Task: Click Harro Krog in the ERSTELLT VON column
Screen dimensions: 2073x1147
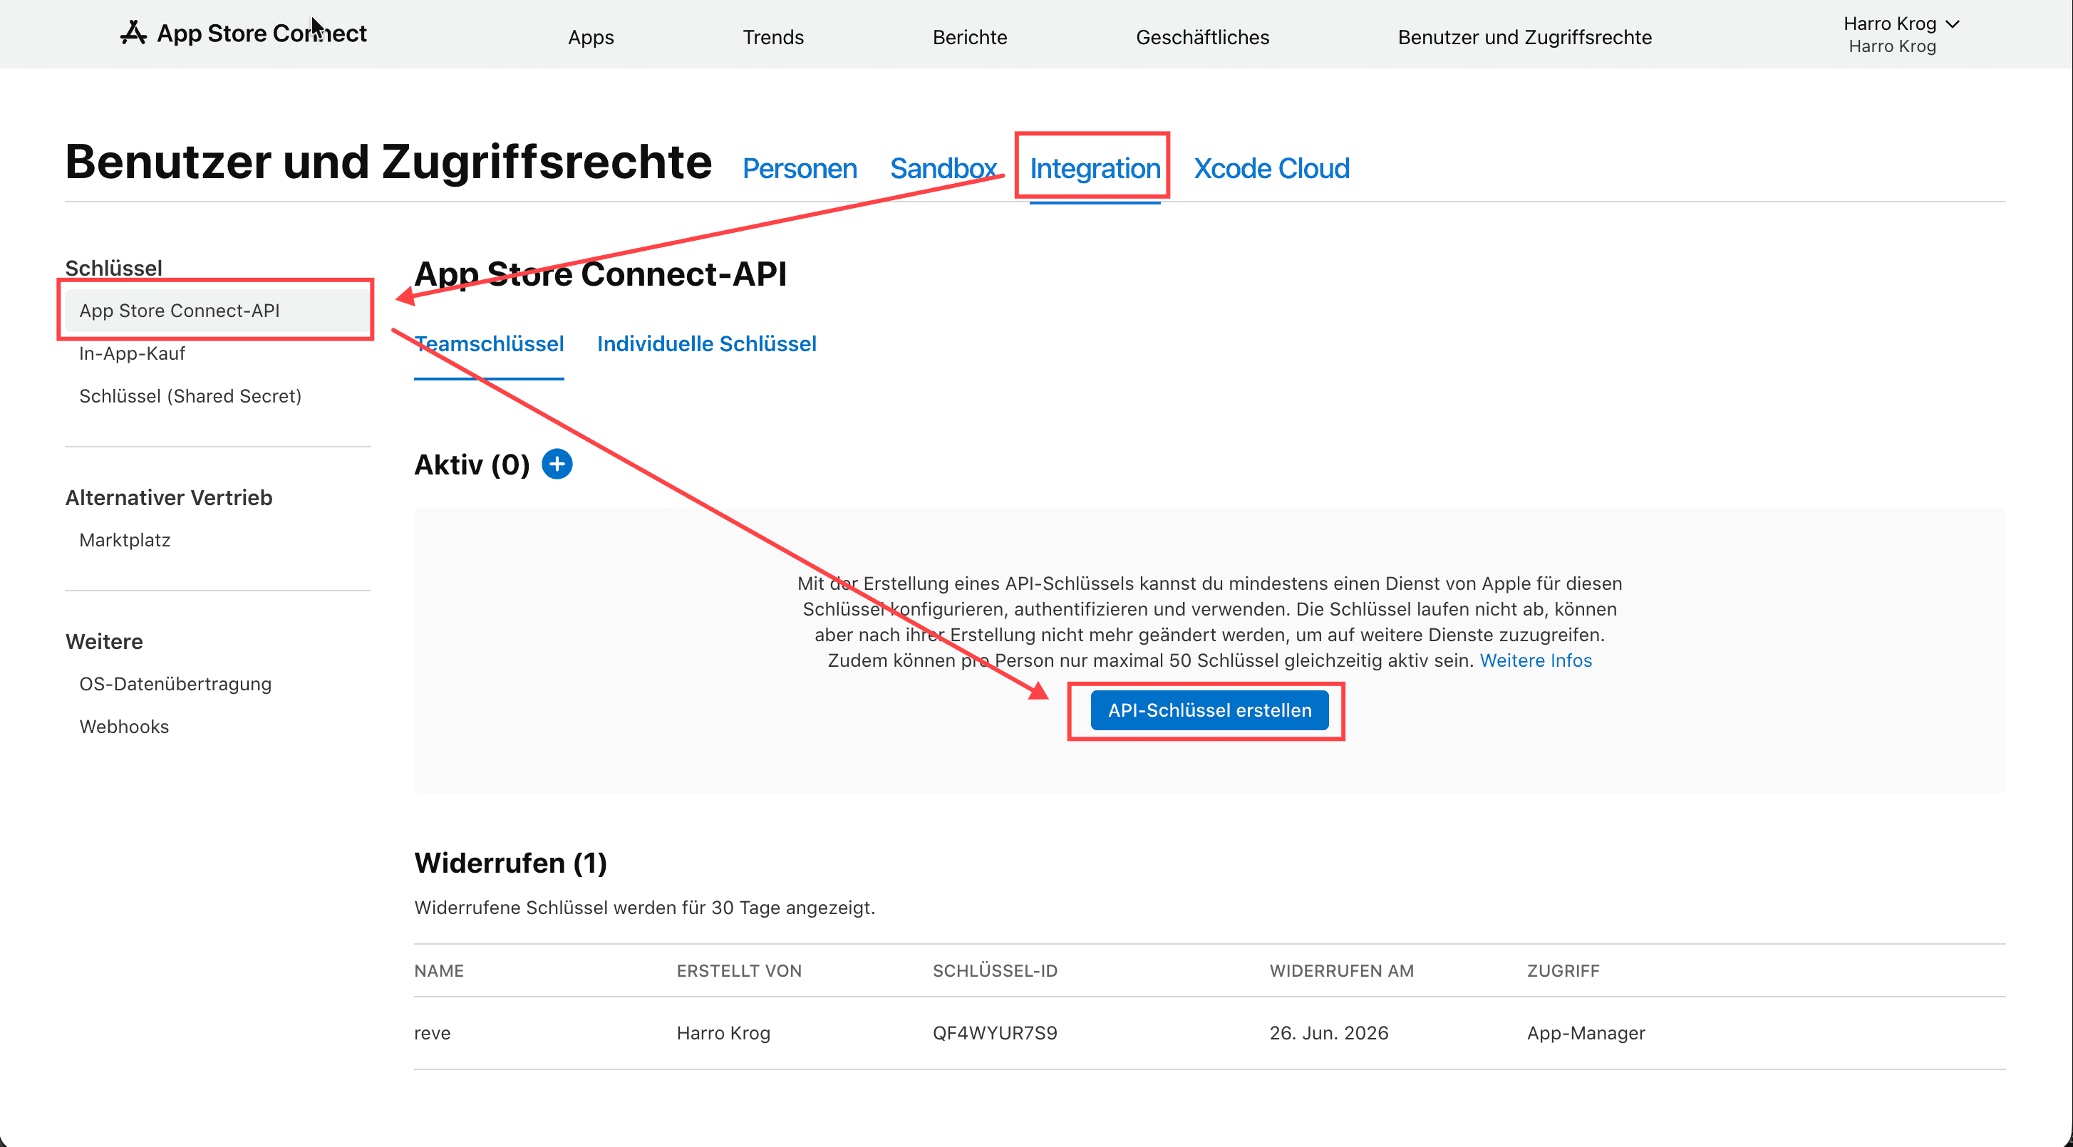Action: (x=723, y=1034)
